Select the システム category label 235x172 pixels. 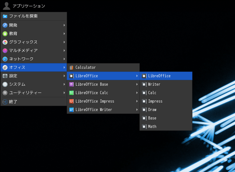point(17,84)
